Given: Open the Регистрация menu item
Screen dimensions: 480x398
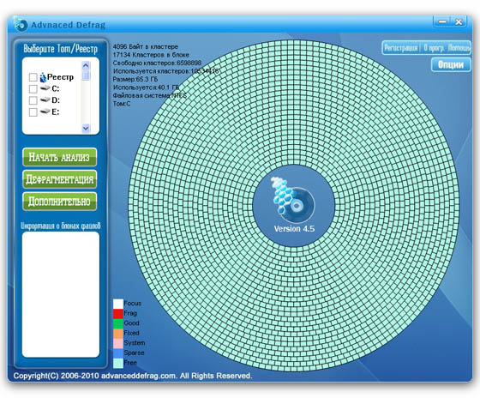Looking at the screenshot, I should [401, 48].
